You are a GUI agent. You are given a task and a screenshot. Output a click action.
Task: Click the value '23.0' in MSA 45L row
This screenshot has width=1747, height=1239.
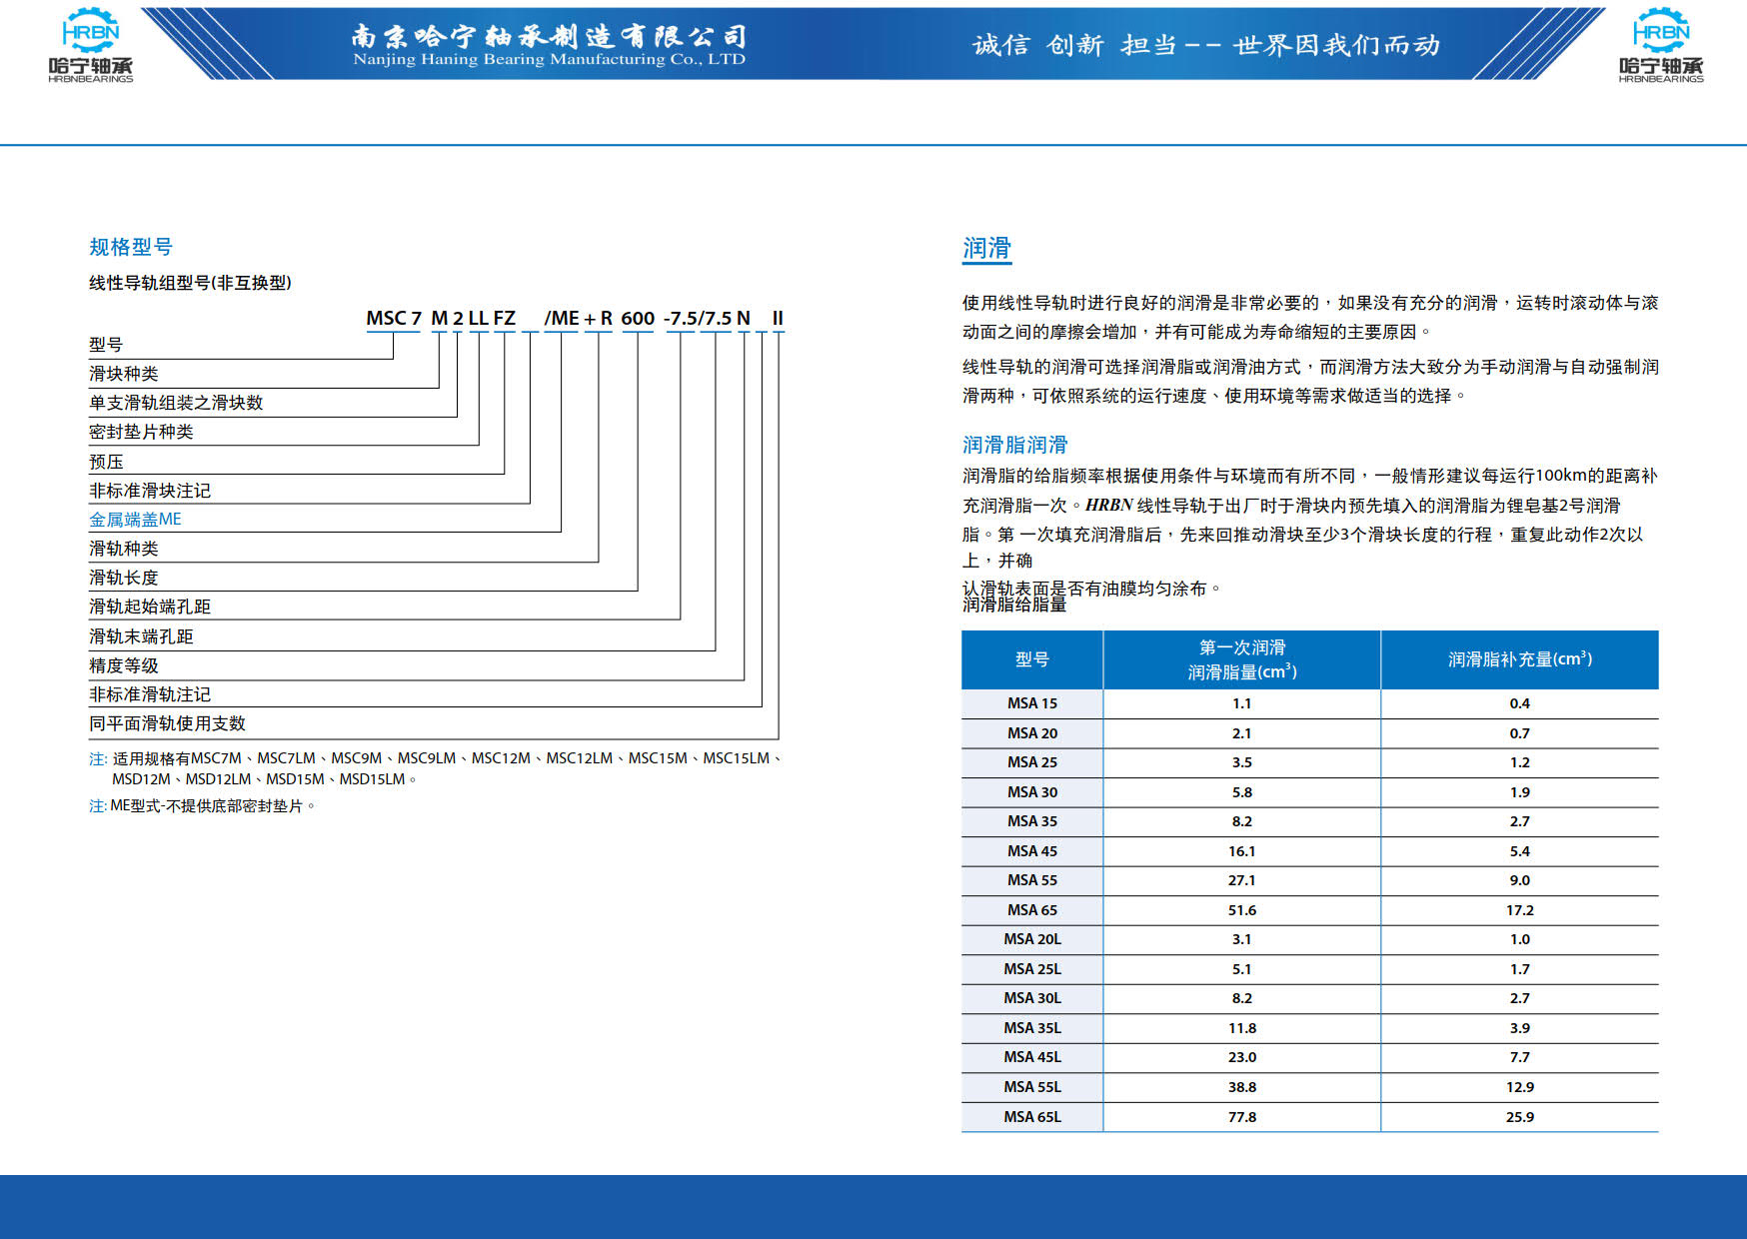tap(1242, 1057)
